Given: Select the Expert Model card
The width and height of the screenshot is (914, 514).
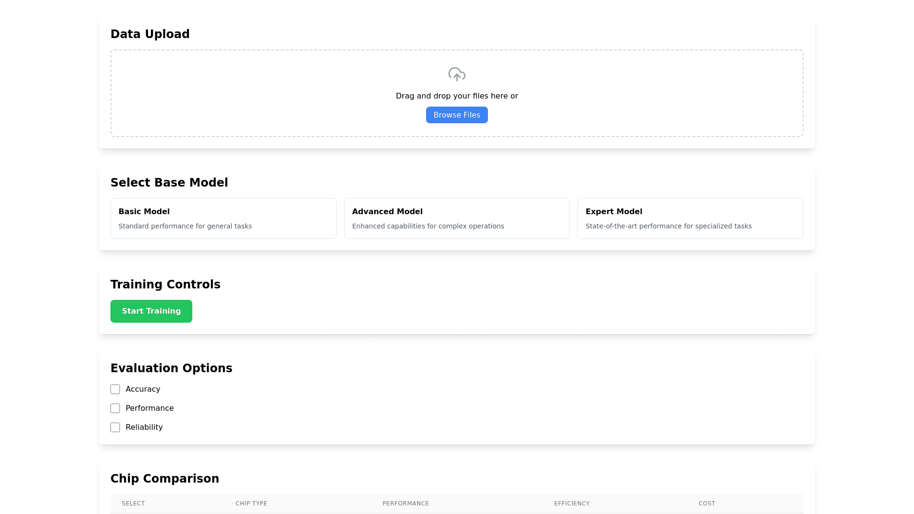Looking at the screenshot, I should [x=690, y=218].
